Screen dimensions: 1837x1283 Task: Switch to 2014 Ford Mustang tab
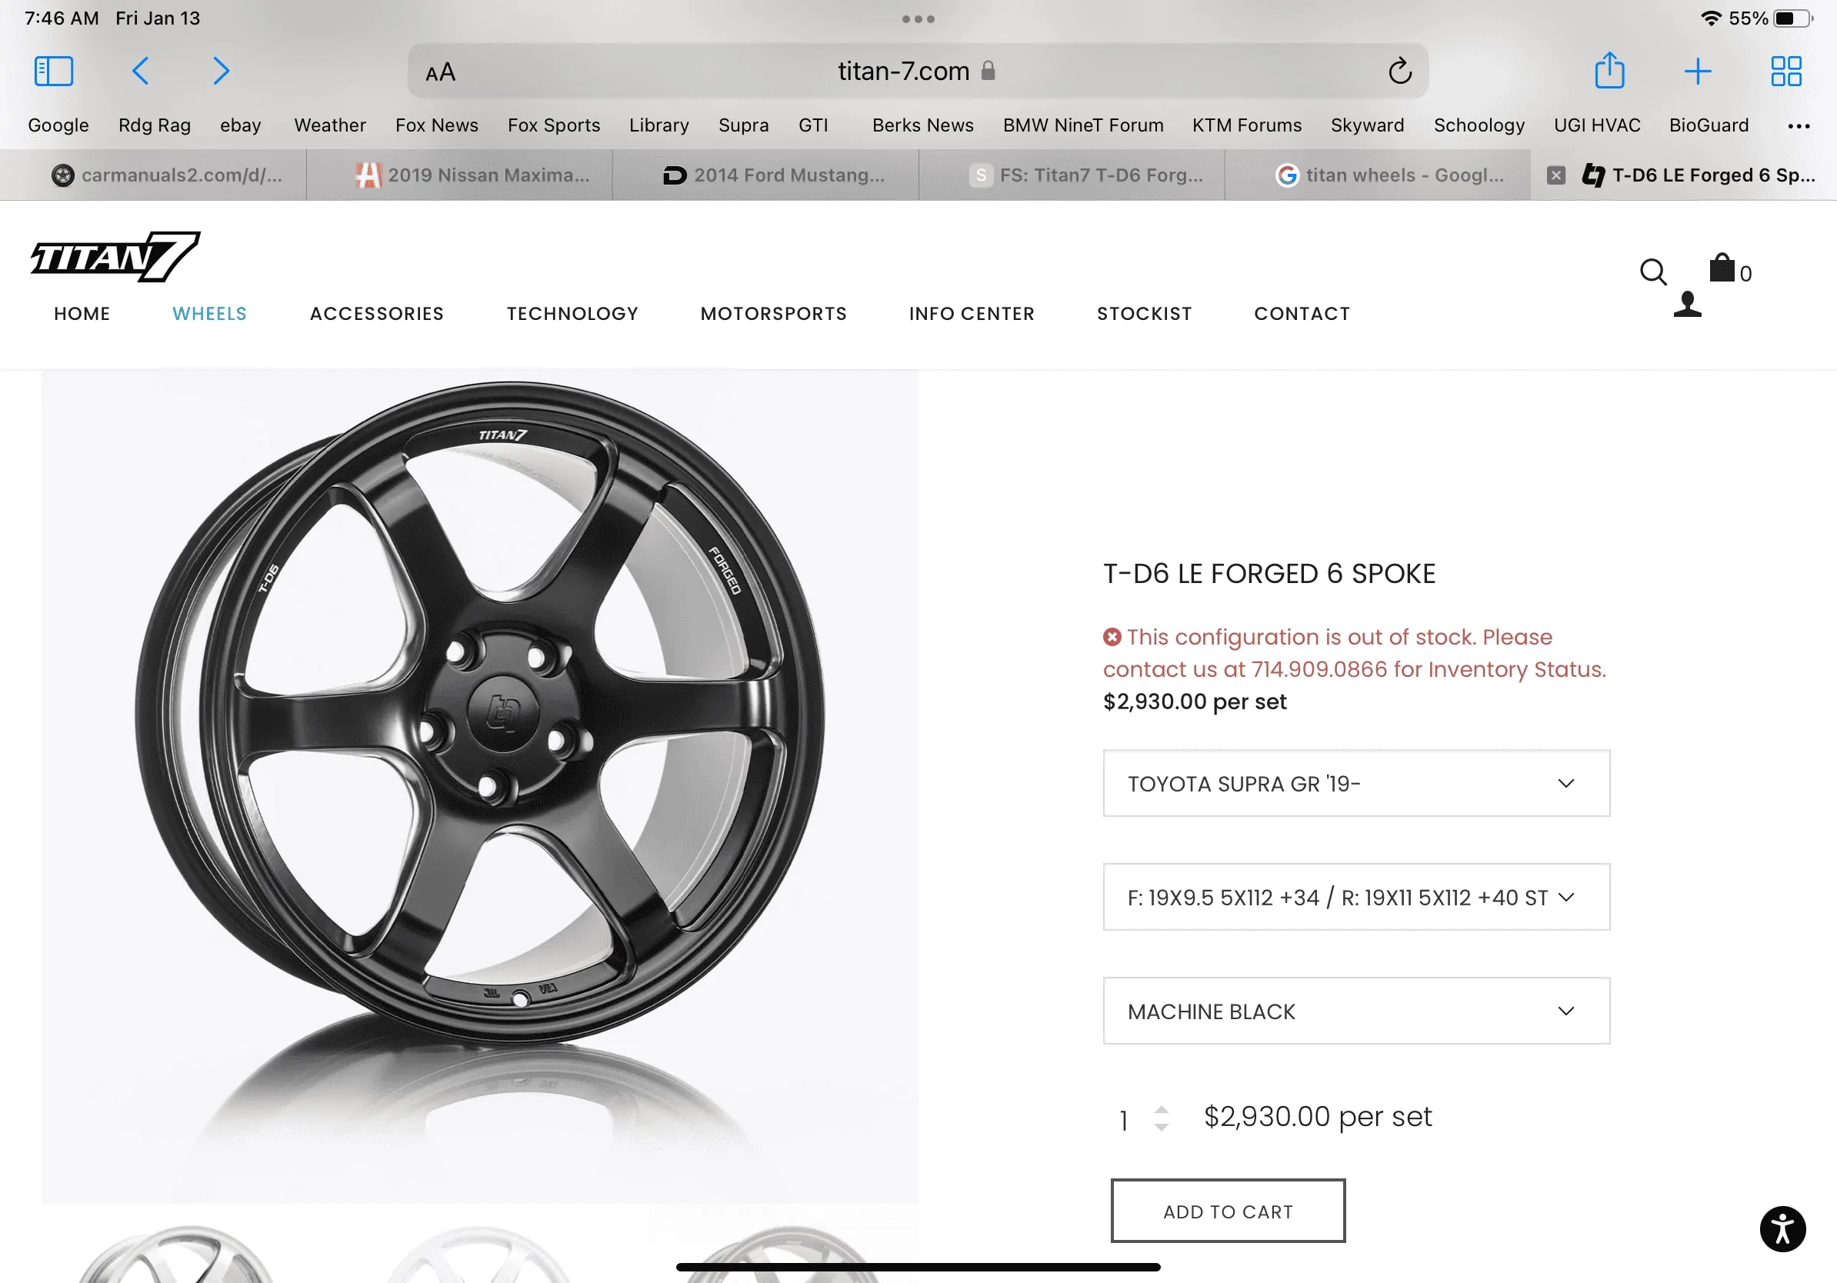pos(765,175)
